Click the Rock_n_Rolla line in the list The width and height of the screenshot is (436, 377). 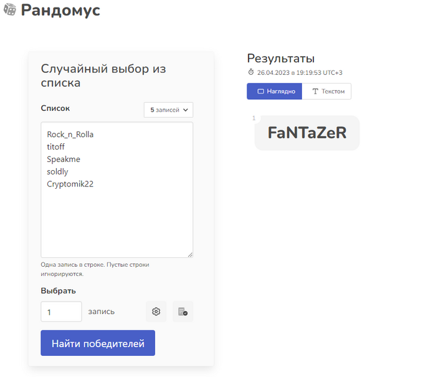pyautogui.click(x=70, y=135)
